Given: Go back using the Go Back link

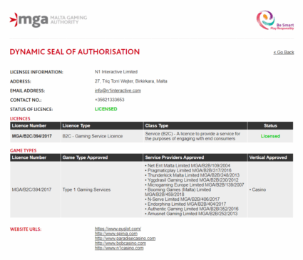Looking at the screenshot, I should [284, 52].
